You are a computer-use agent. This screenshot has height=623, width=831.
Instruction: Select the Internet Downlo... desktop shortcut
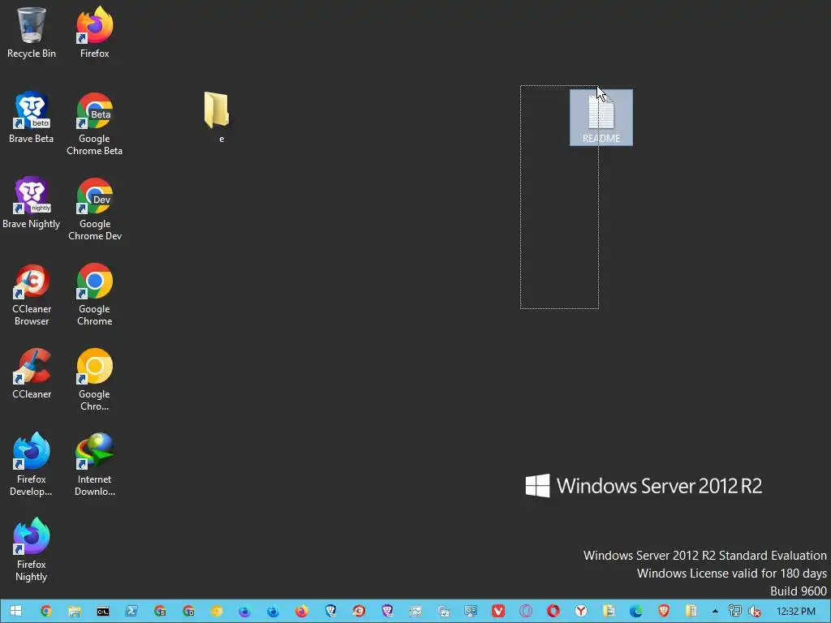(94, 464)
